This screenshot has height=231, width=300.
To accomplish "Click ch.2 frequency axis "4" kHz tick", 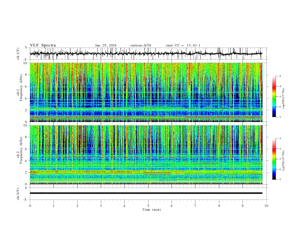I will tap(27, 161).
